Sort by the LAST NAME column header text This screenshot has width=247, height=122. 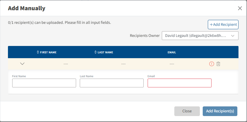tap(105, 52)
